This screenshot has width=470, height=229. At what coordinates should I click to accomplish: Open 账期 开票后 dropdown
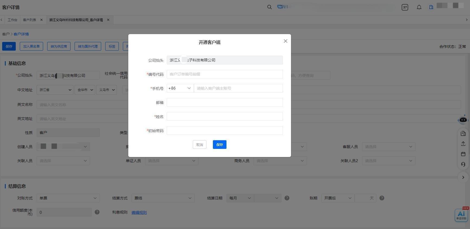click(x=338, y=198)
